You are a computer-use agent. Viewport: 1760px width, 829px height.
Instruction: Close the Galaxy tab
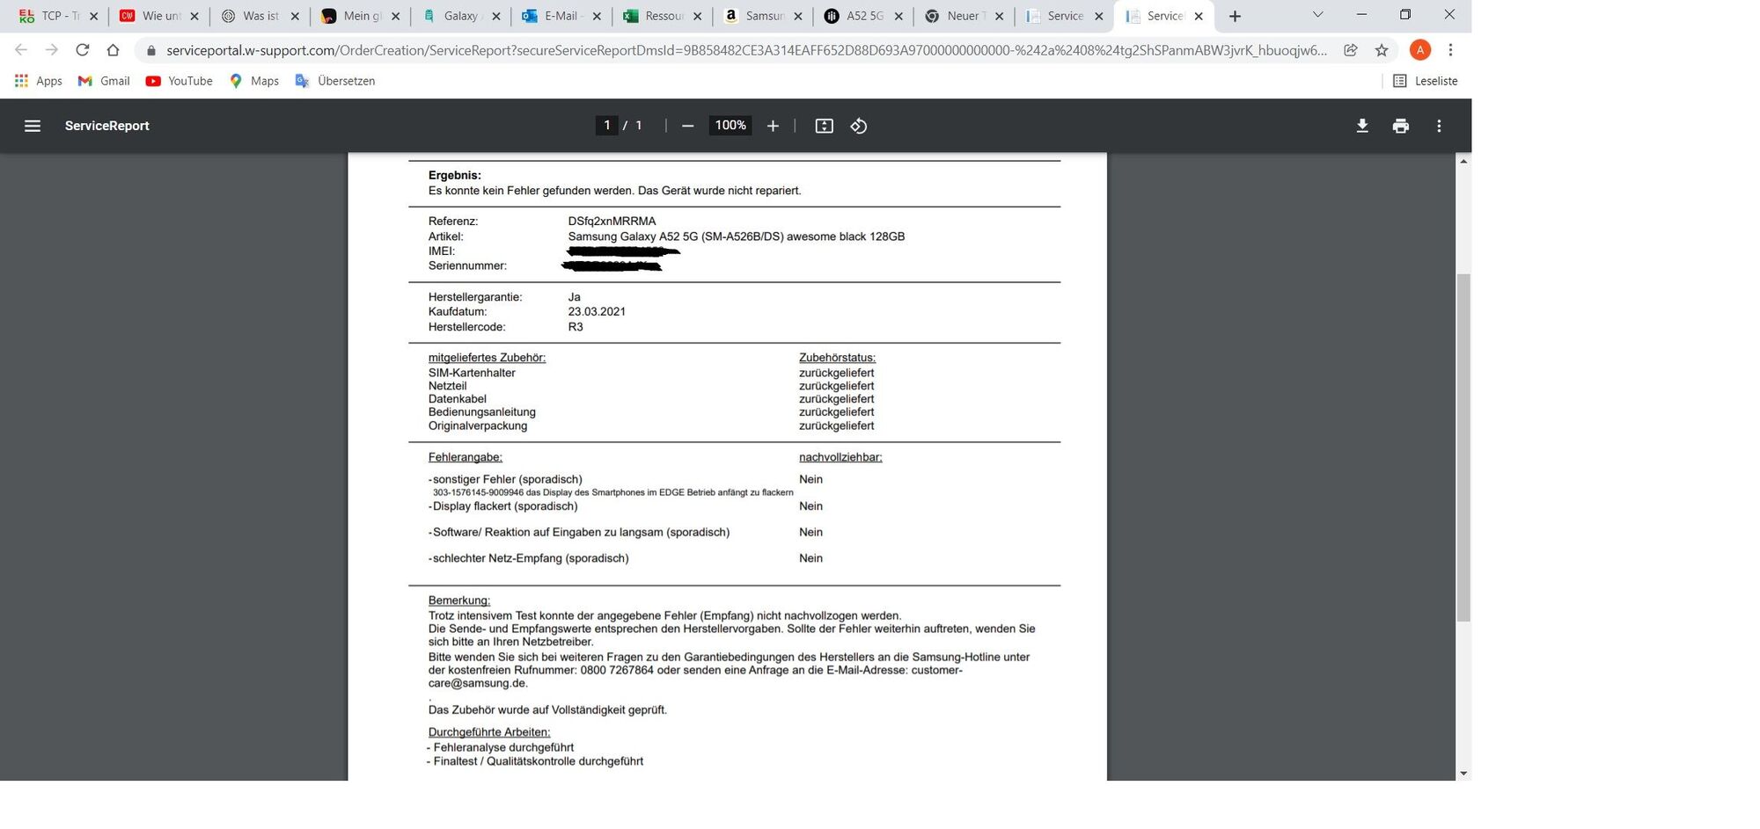click(496, 16)
